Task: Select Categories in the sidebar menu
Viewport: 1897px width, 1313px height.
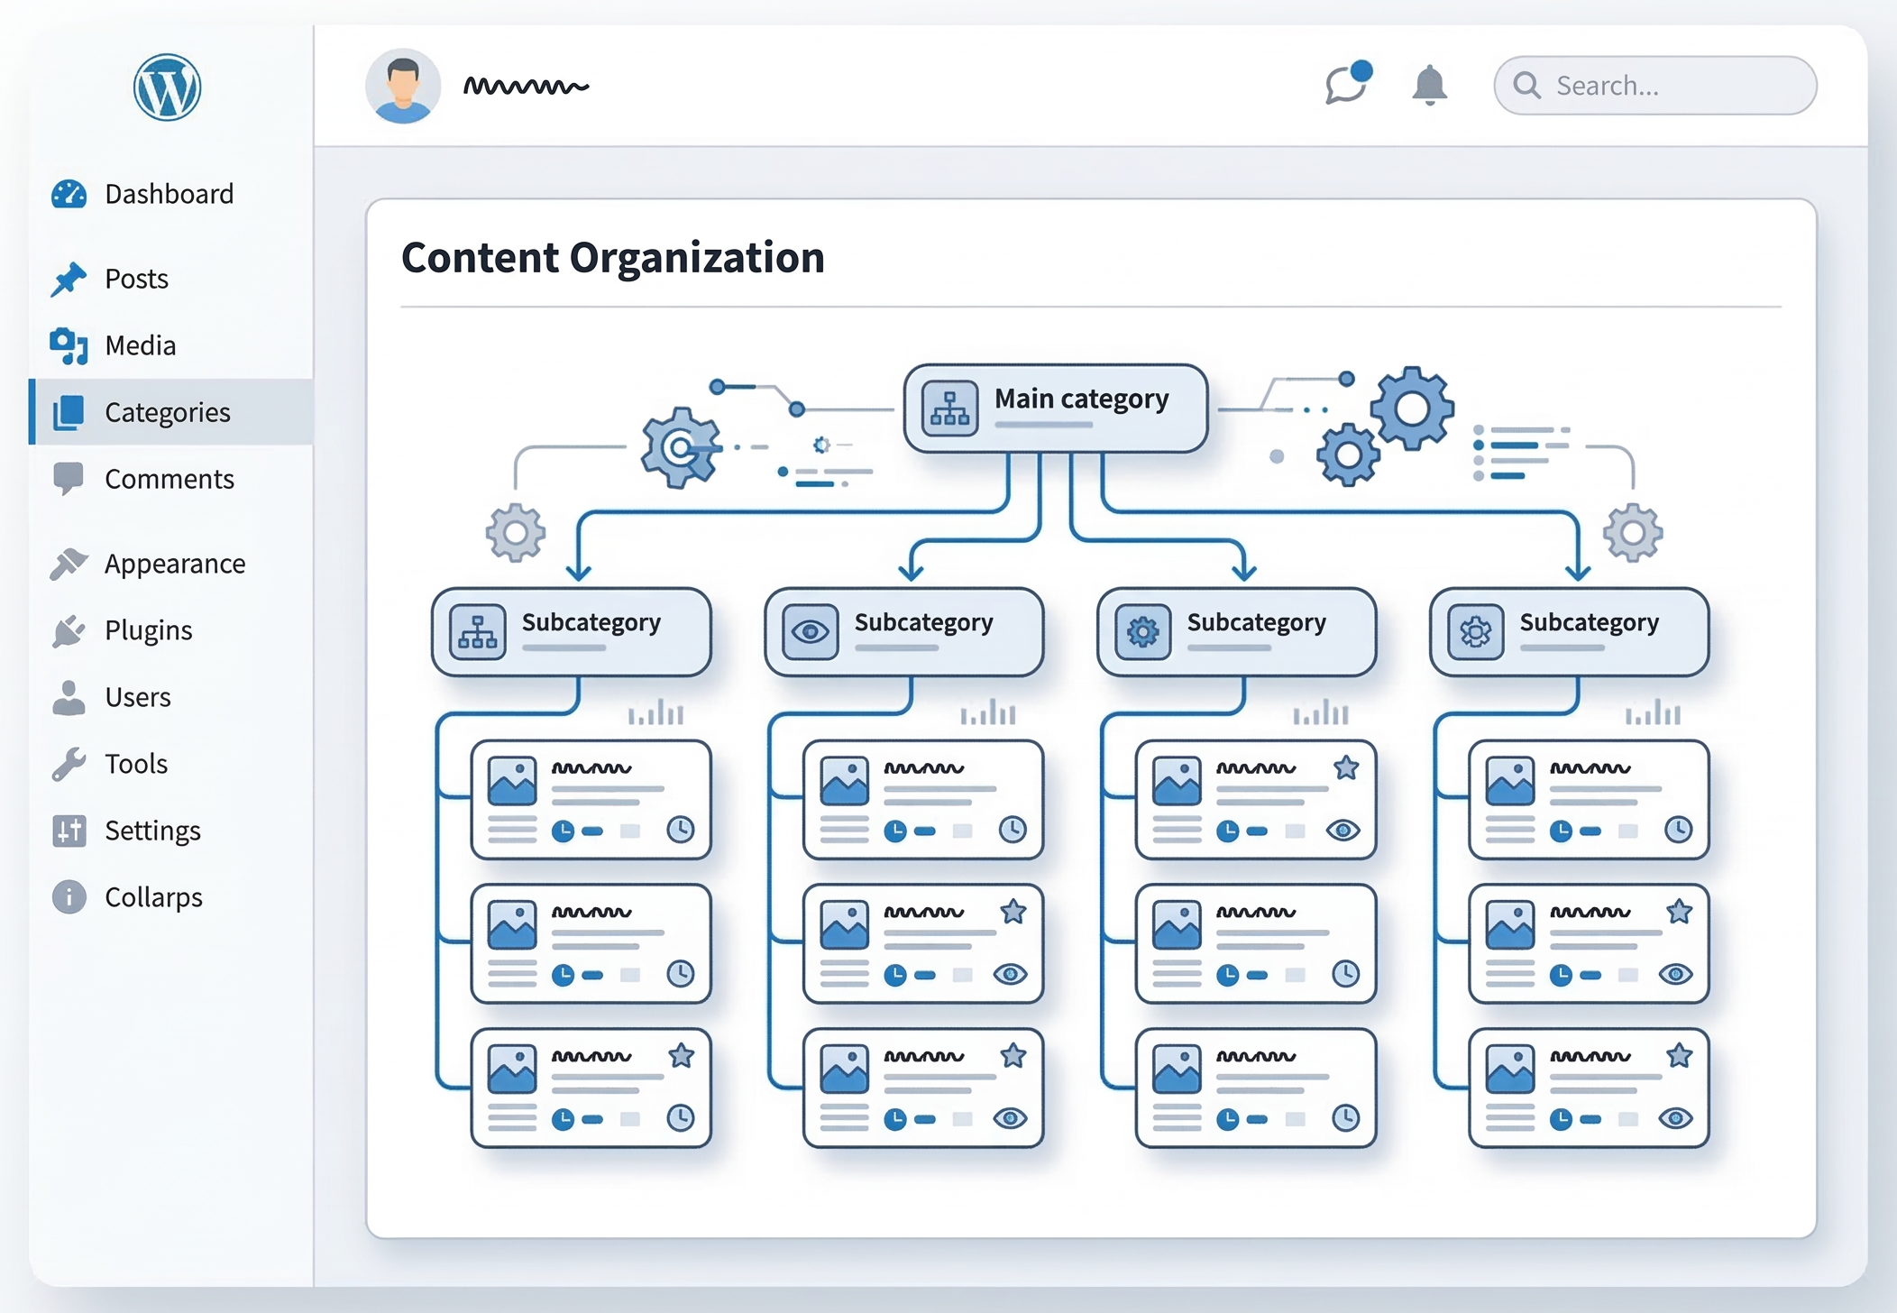Action: click(168, 412)
